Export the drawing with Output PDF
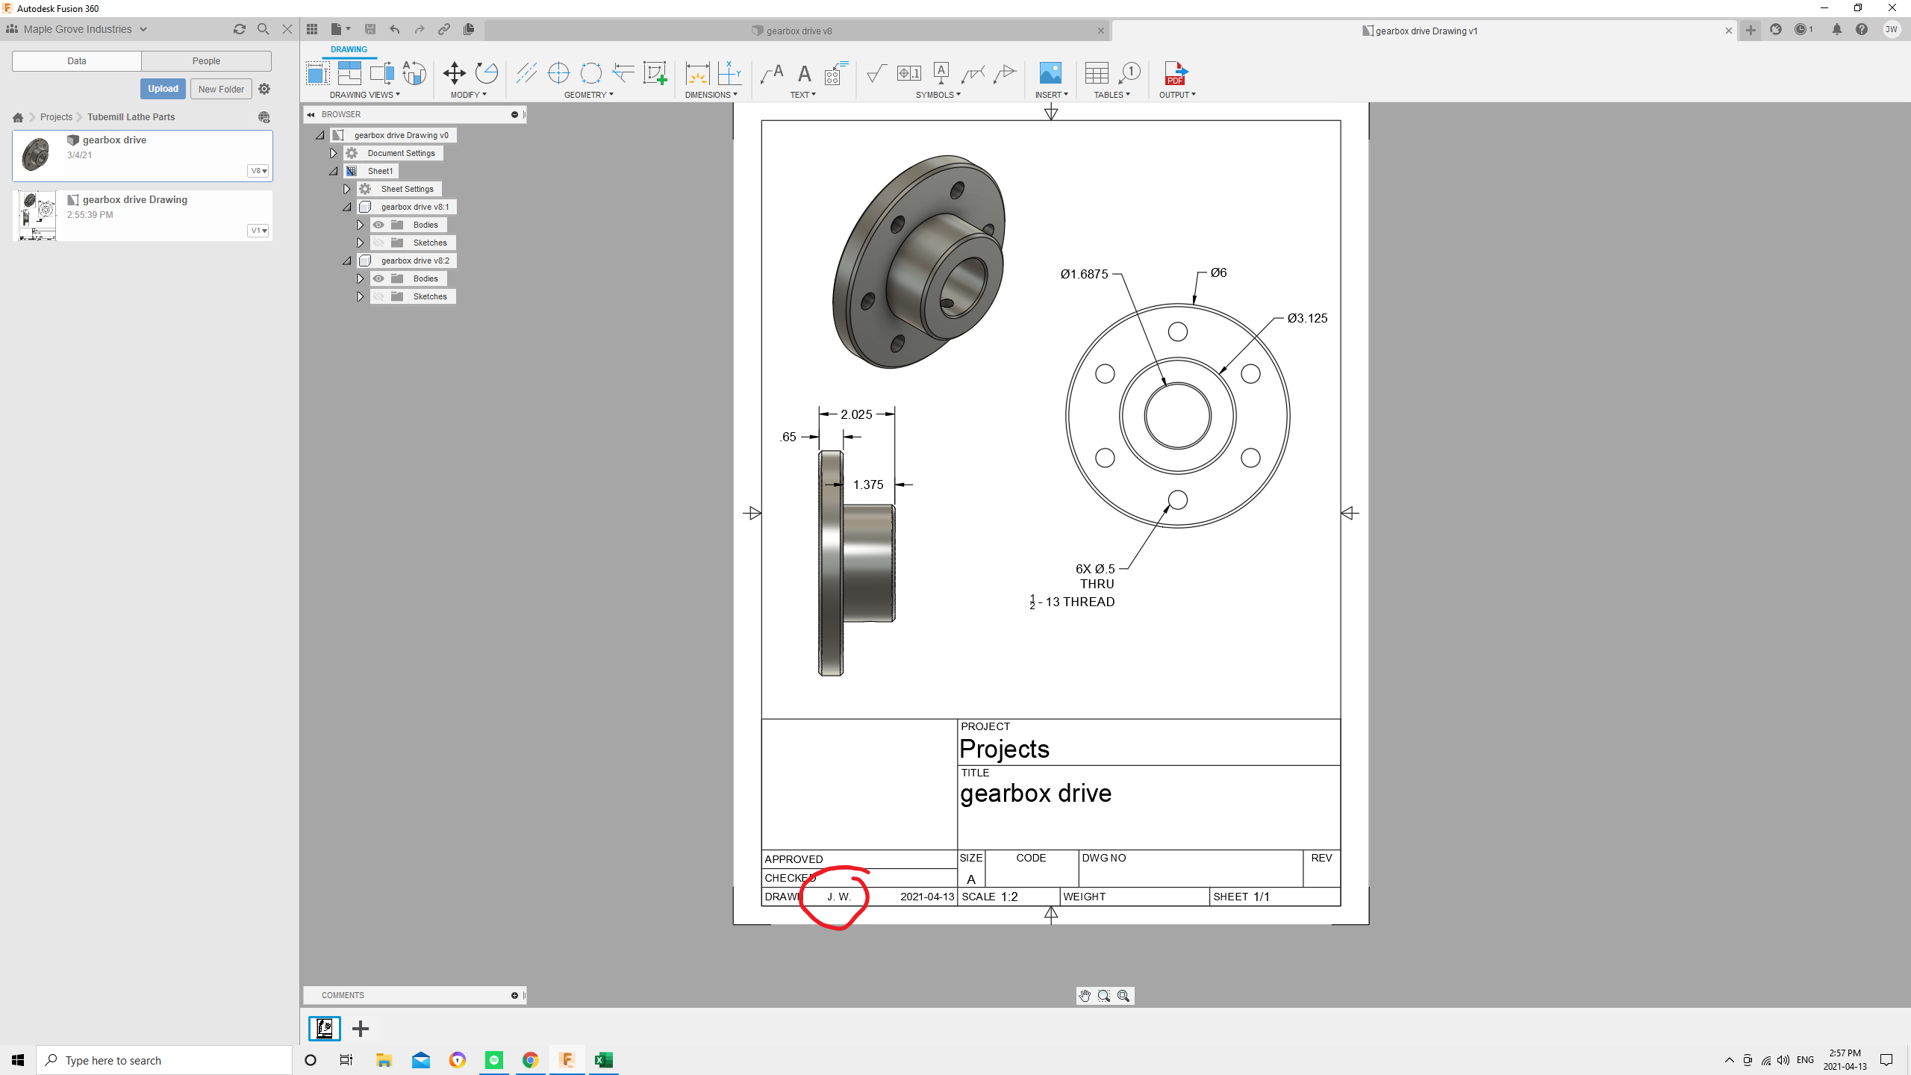 (x=1176, y=75)
